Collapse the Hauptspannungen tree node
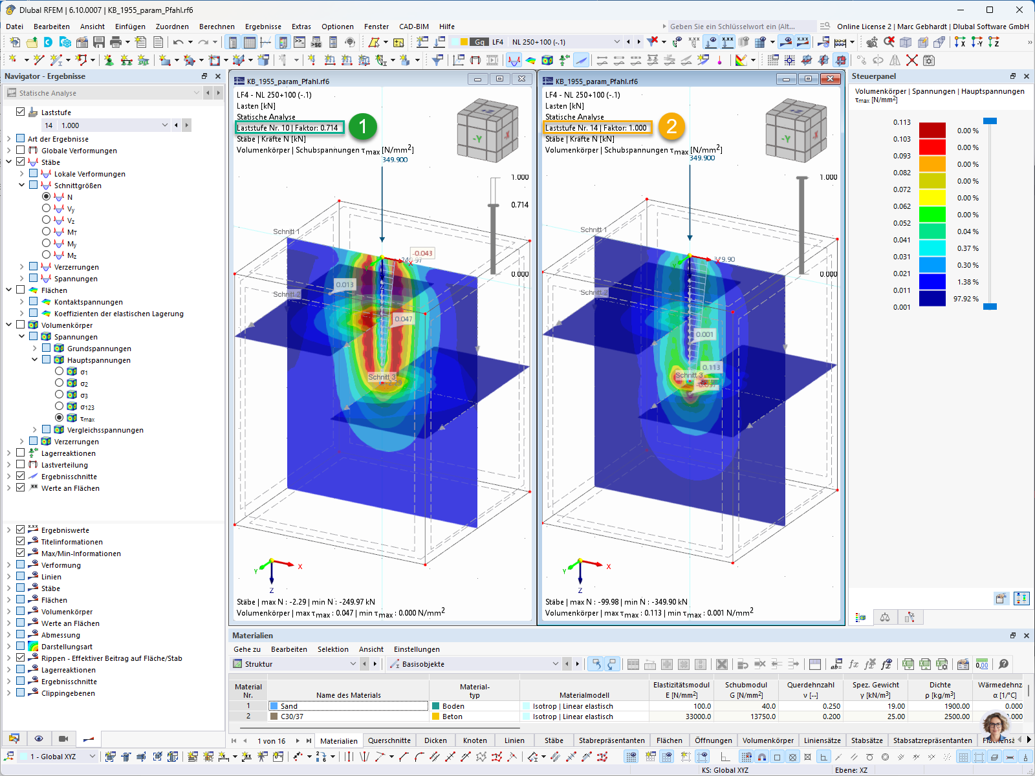The width and height of the screenshot is (1035, 776). 35,360
